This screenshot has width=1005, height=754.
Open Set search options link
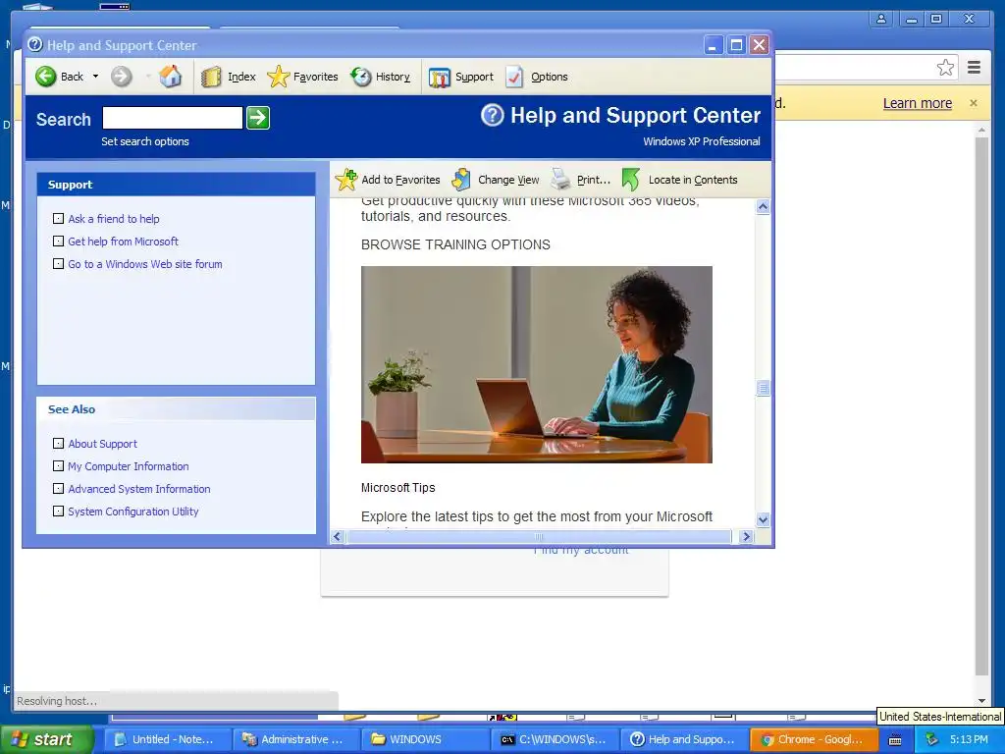[145, 141]
